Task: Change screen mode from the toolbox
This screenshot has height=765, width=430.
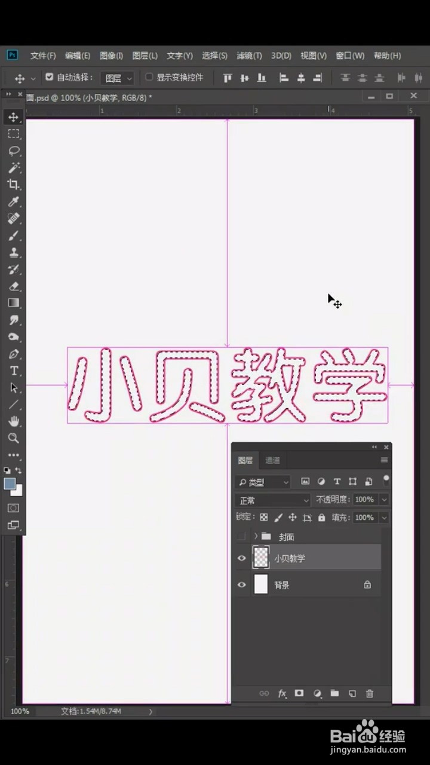Action: click(14, 525)
